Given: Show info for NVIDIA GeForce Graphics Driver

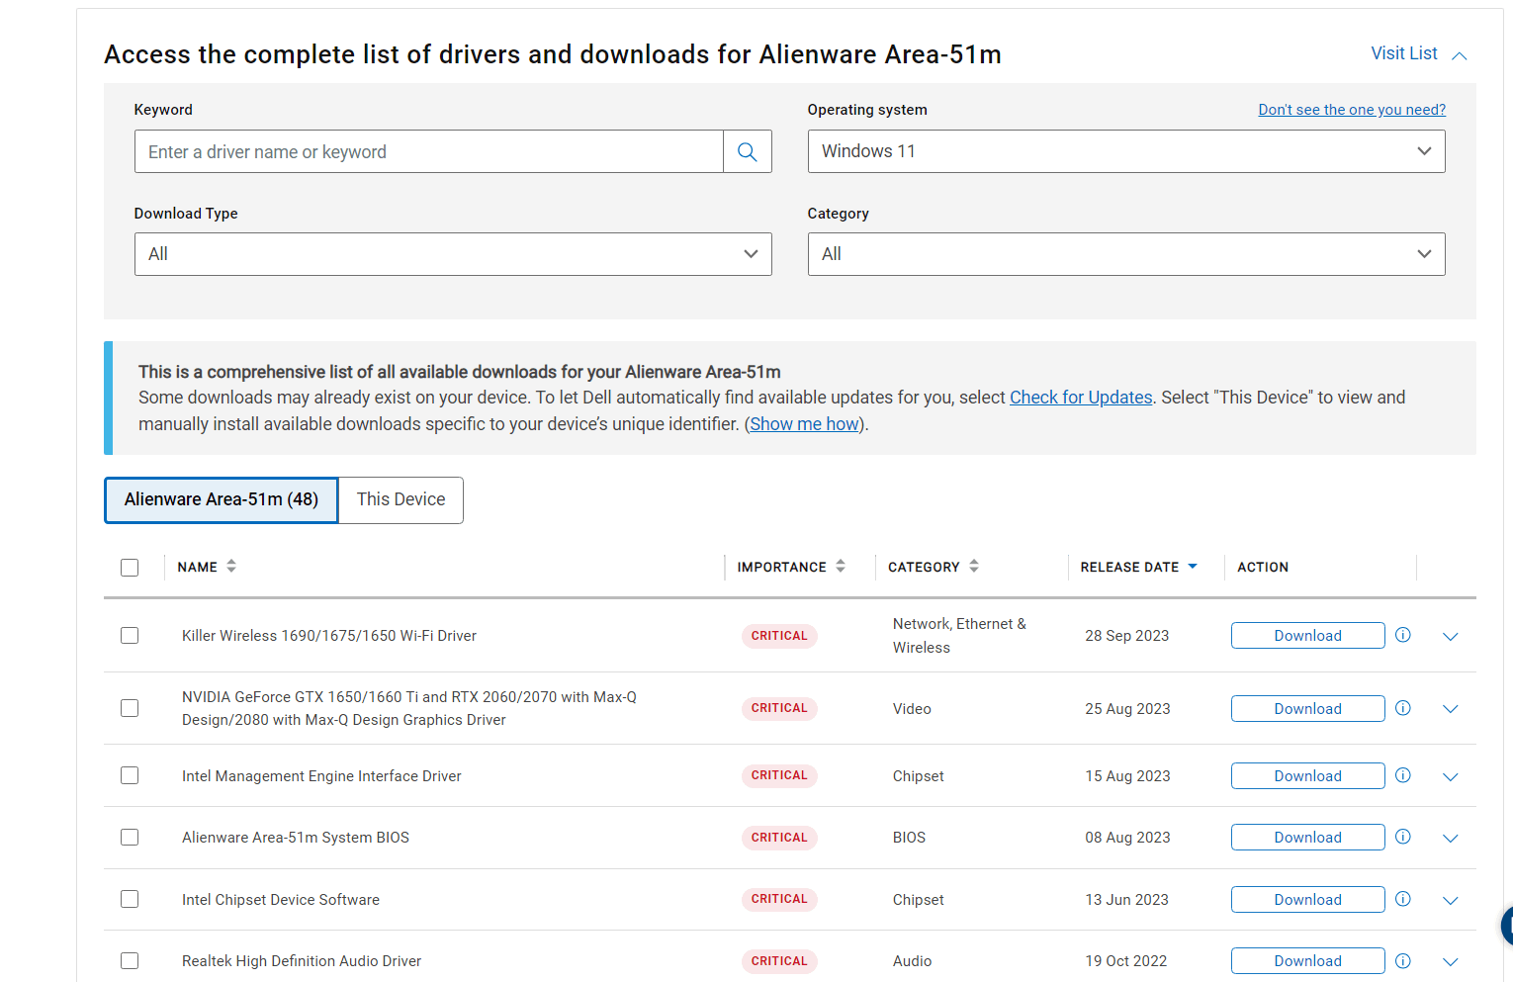Looking at the screenshot, I should click(x=1402, y=708).
